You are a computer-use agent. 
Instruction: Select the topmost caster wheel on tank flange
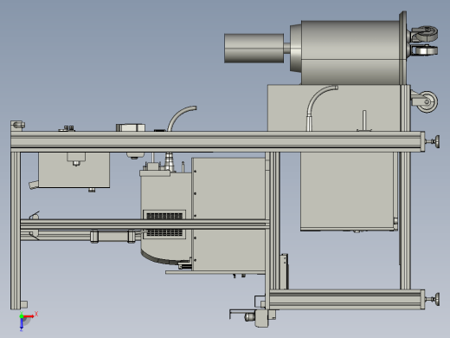click(x=424, y=33)
